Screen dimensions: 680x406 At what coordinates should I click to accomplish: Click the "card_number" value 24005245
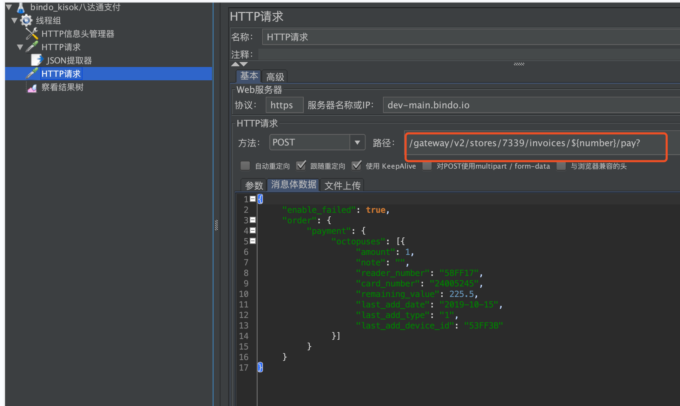[x=454, y=283]
